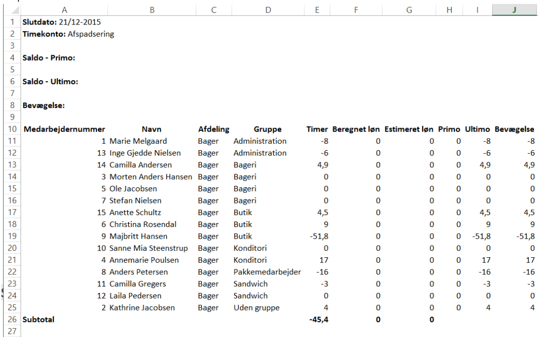Screen dimensions: 547x337
Task: Click the column E header
Action: click(x=317, y=10)
